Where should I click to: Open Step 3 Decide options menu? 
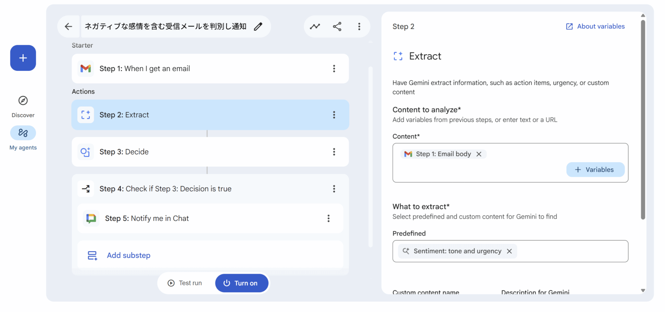coord(334,152)
